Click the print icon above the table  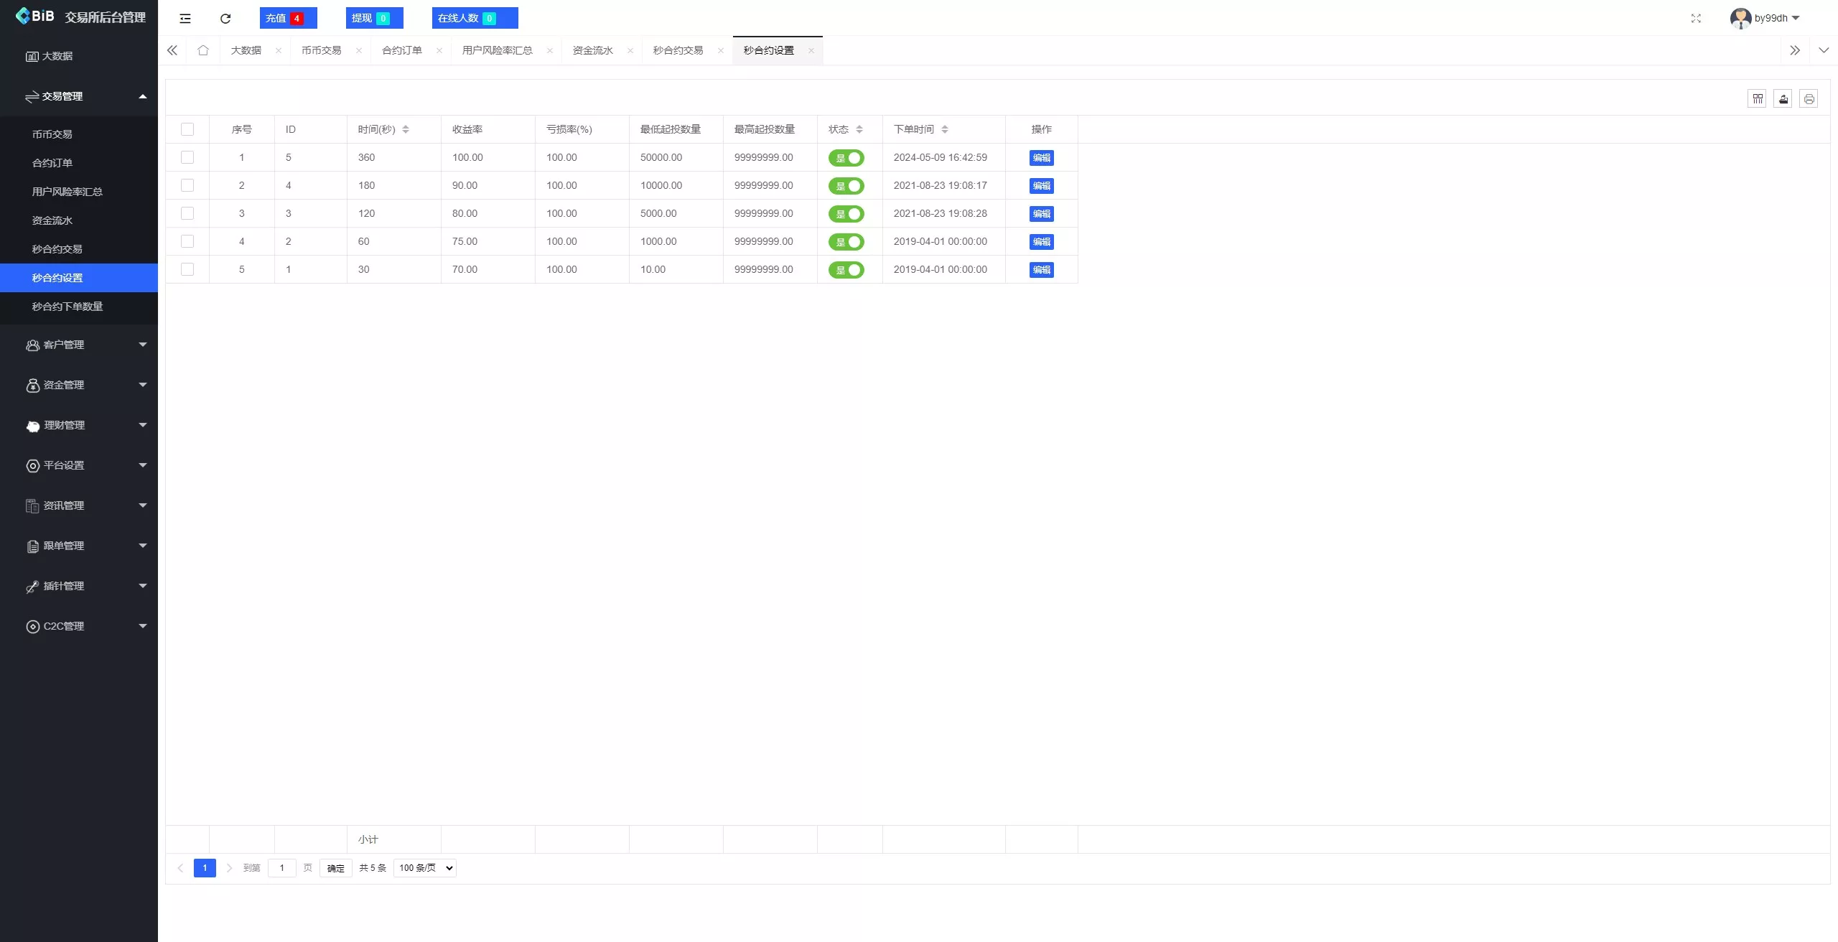[1809, 98]
